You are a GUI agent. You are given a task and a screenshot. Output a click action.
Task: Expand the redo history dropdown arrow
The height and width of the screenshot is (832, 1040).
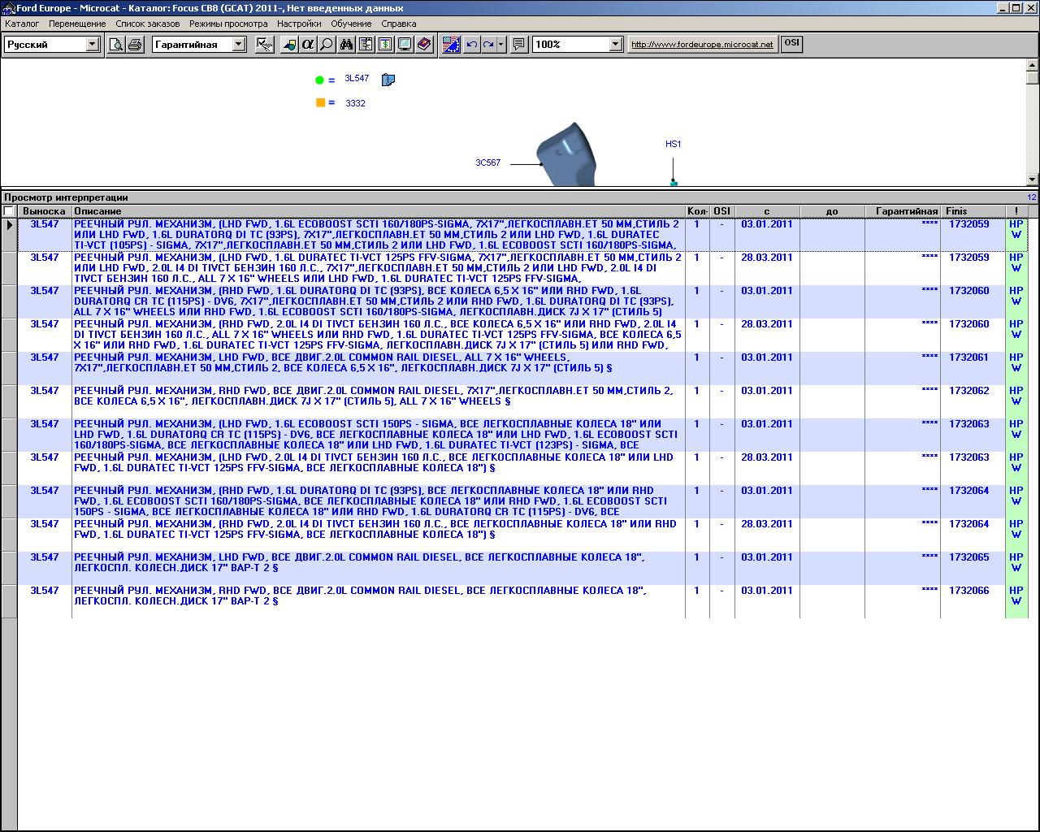[x=501, y=45]
